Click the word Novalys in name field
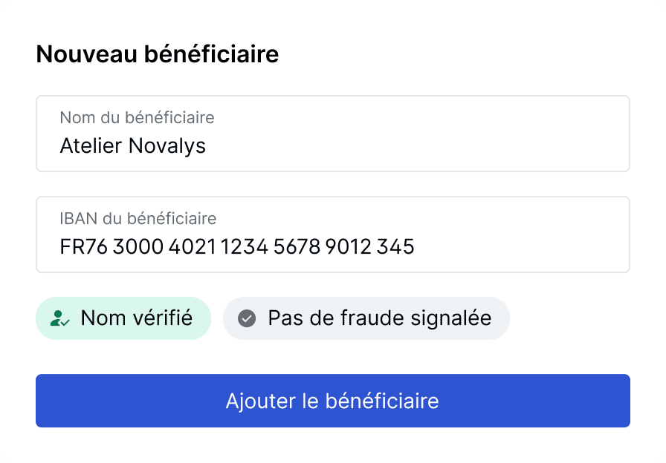This screenshot has height=463, width=666. [x=167, y=146]
